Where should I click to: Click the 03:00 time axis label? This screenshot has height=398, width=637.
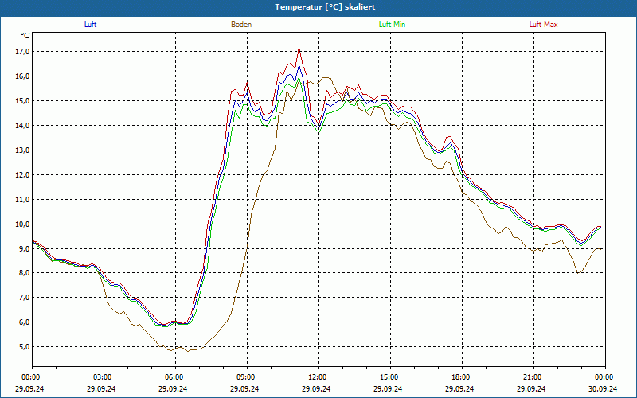[x=104, y=377]
